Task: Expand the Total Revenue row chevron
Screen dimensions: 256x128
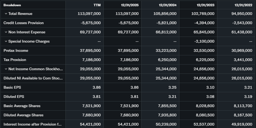Action: pos(6,14)
